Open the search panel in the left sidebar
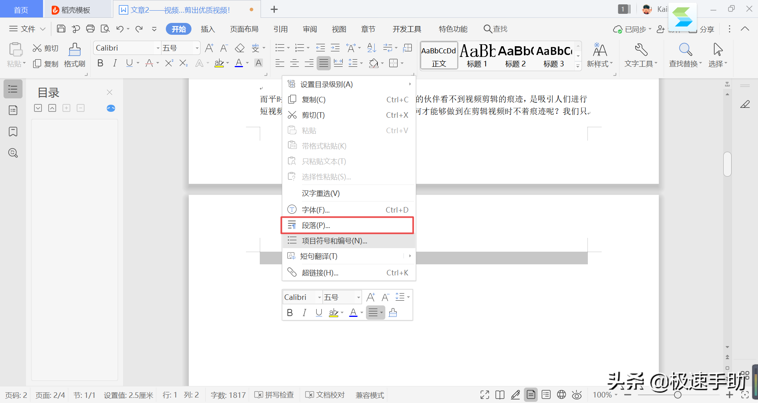 [x=13, y=153]
